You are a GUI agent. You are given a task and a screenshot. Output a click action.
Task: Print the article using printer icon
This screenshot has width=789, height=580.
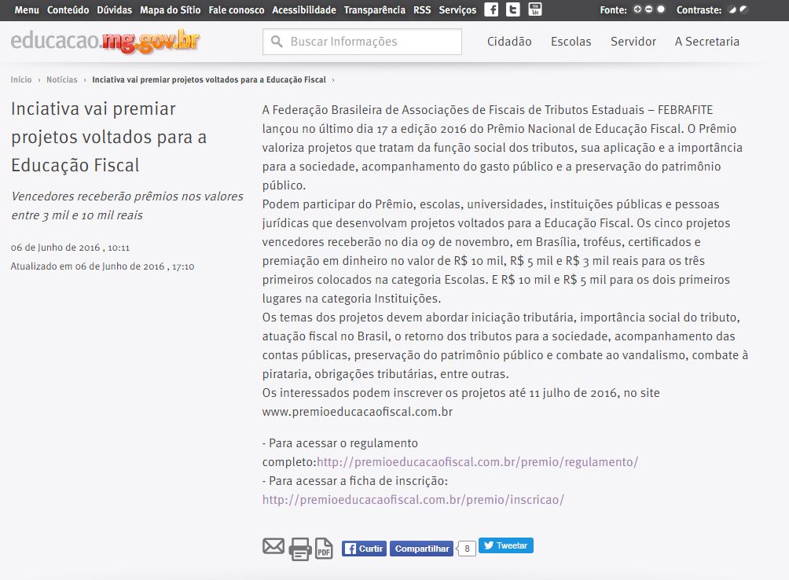(299, 549)
